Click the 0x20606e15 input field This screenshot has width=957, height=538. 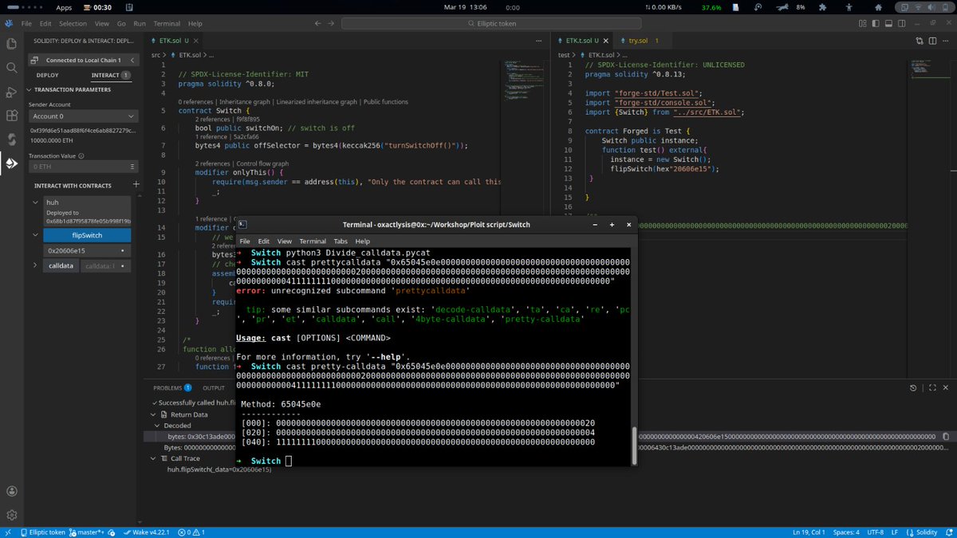(x=80, y=250)
